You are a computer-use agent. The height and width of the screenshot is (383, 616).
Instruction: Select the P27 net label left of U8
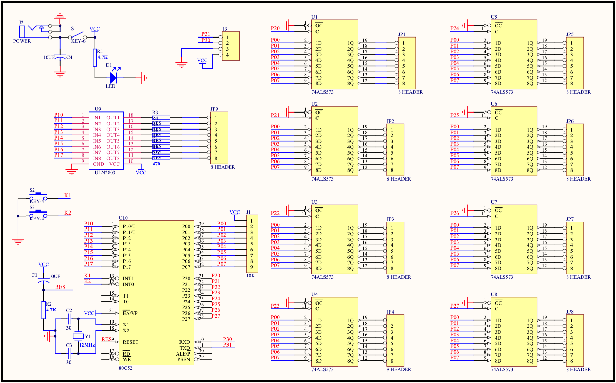[455, 306]
